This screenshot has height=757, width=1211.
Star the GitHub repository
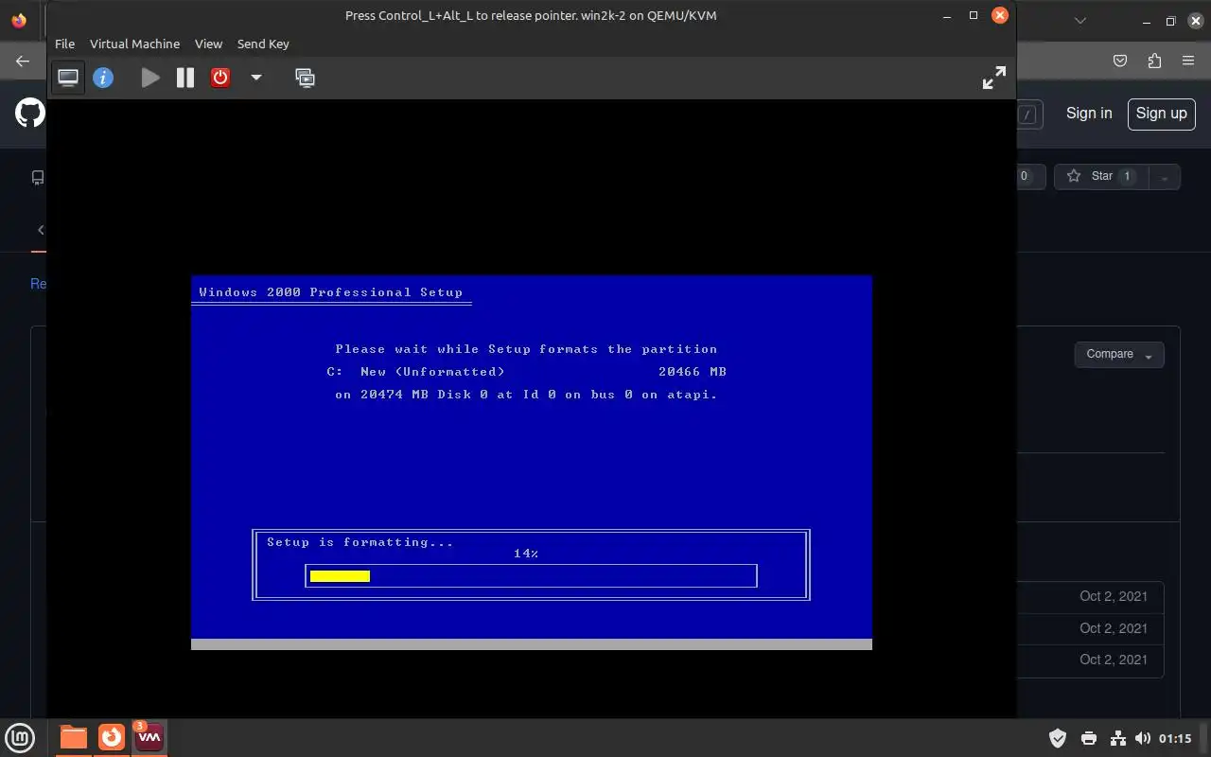(x=1101, y=176)
